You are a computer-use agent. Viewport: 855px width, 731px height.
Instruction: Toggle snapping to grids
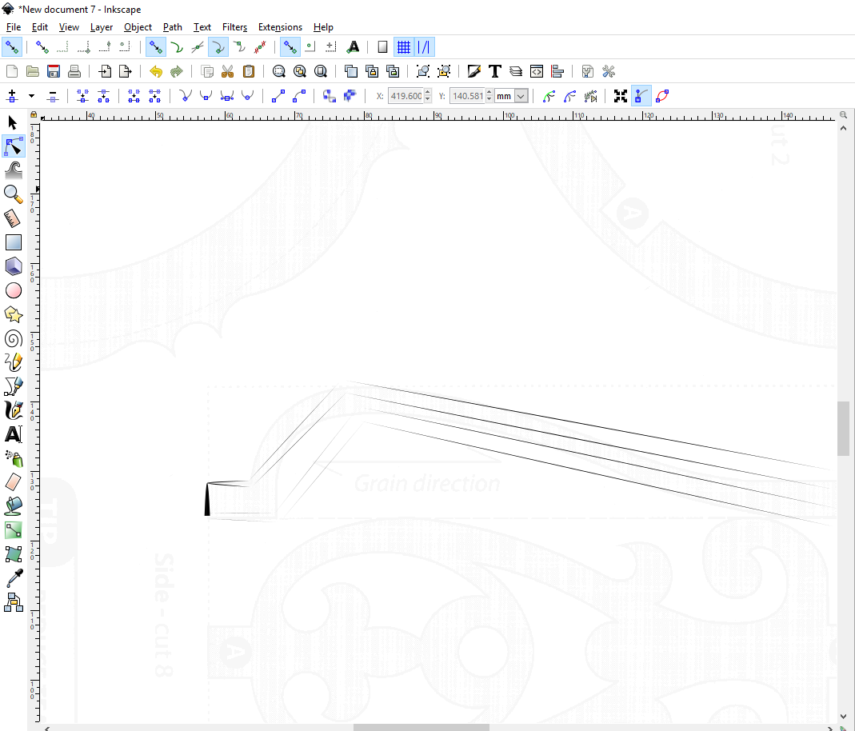404,47
